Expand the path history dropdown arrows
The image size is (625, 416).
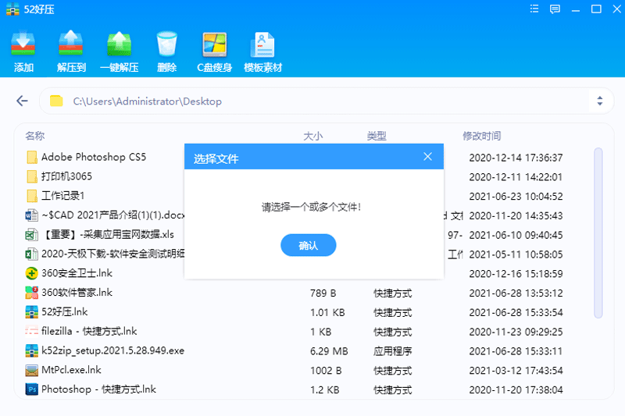[x=599, y=101]
